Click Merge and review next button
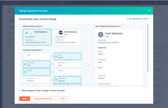The height and width of the screenshot is (108, 168). 43,99
